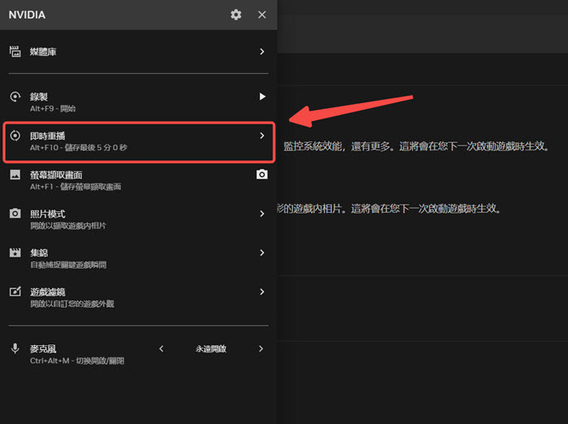Screen dimensions: 568x424
Task: Expand the 遊戲濾鏡 chevron arrow
Action: tap(262, 292)
